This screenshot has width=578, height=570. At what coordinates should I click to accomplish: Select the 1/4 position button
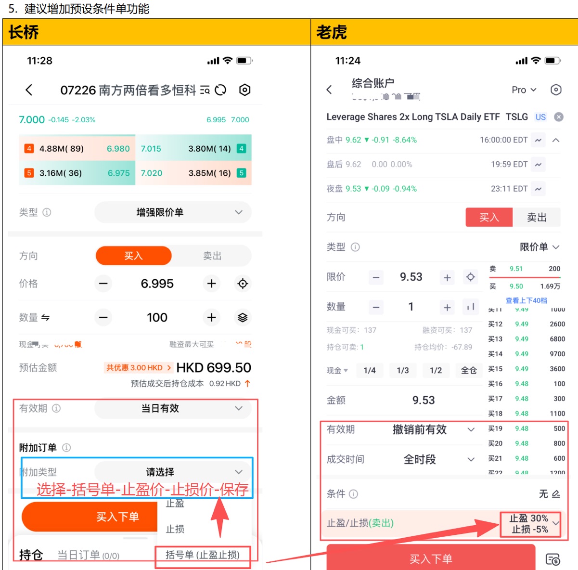pos(370,370)
